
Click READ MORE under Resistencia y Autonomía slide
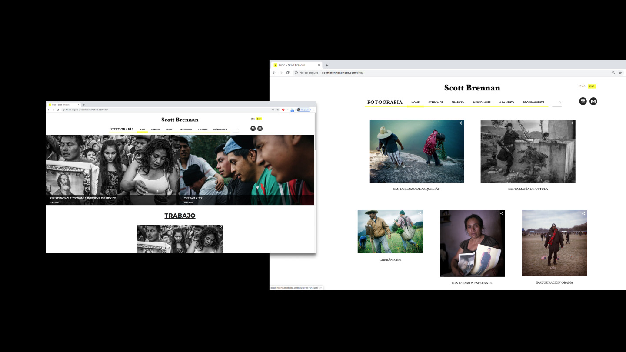coord(54,202)
